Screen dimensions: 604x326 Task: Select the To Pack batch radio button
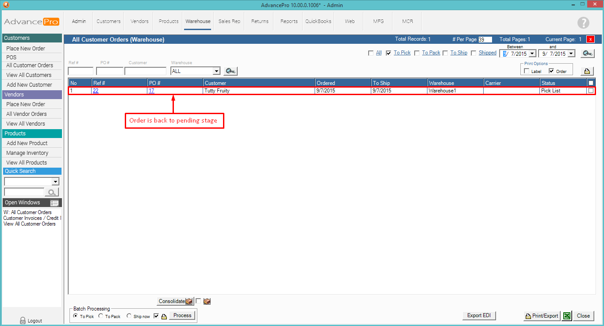point(101,316)
